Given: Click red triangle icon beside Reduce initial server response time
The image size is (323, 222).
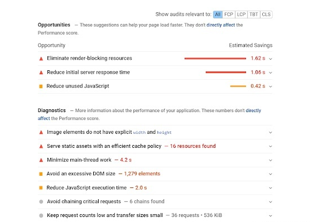Looking at the screenshot, I should [x=41, y=73].
